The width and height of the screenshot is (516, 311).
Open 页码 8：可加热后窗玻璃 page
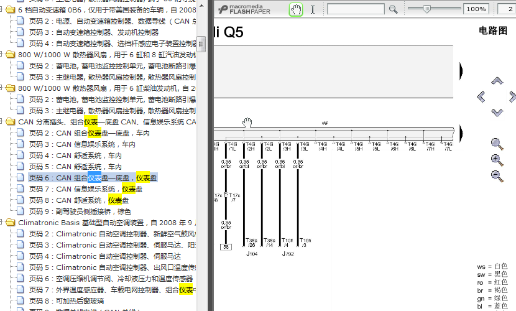[x=67, y=301]
